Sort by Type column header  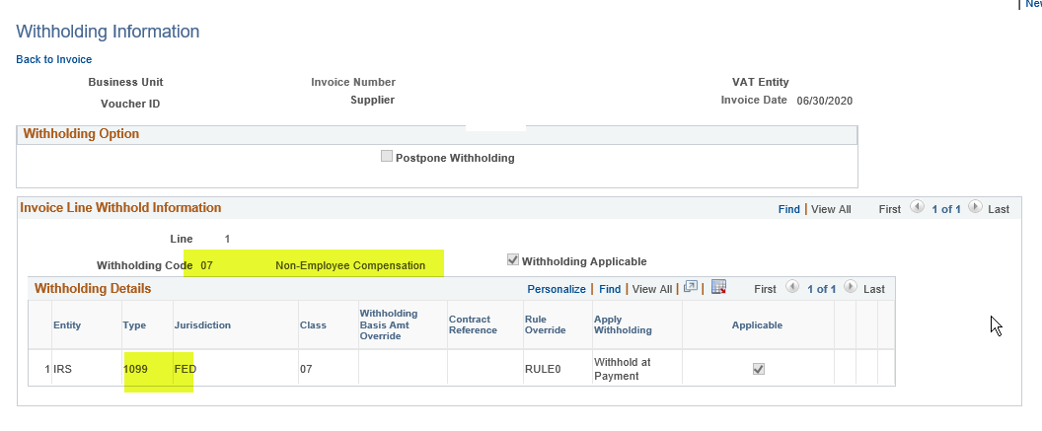(x=134, y=324)
